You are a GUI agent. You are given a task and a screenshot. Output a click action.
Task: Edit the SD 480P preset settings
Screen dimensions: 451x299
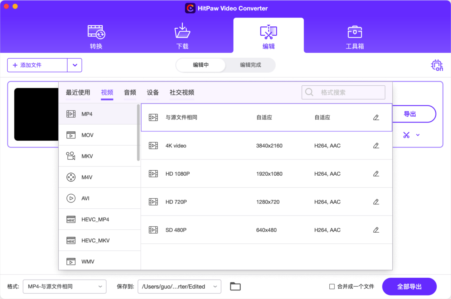[376, 230]
